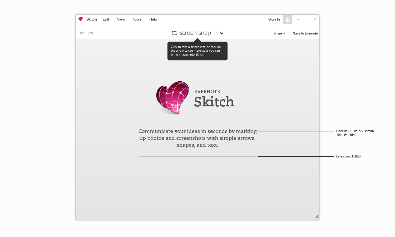
Task: Open the Help menu
Action: [153, 19]
